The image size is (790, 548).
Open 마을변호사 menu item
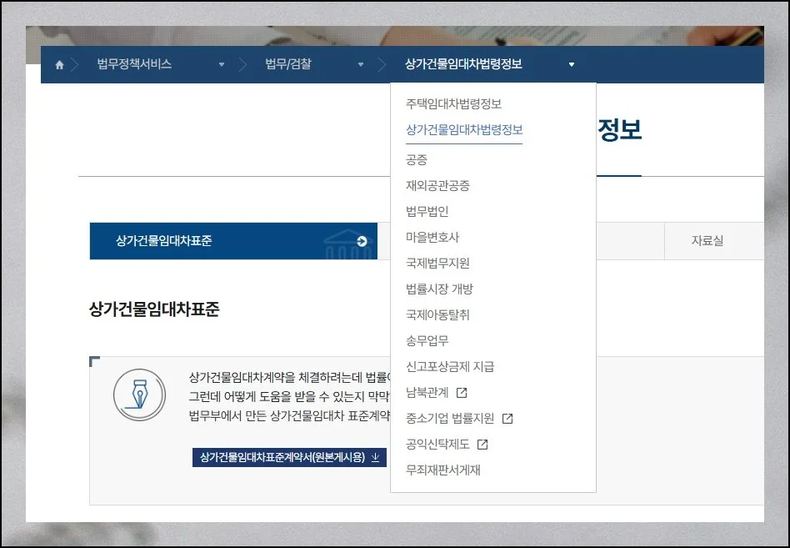(432, 237)
